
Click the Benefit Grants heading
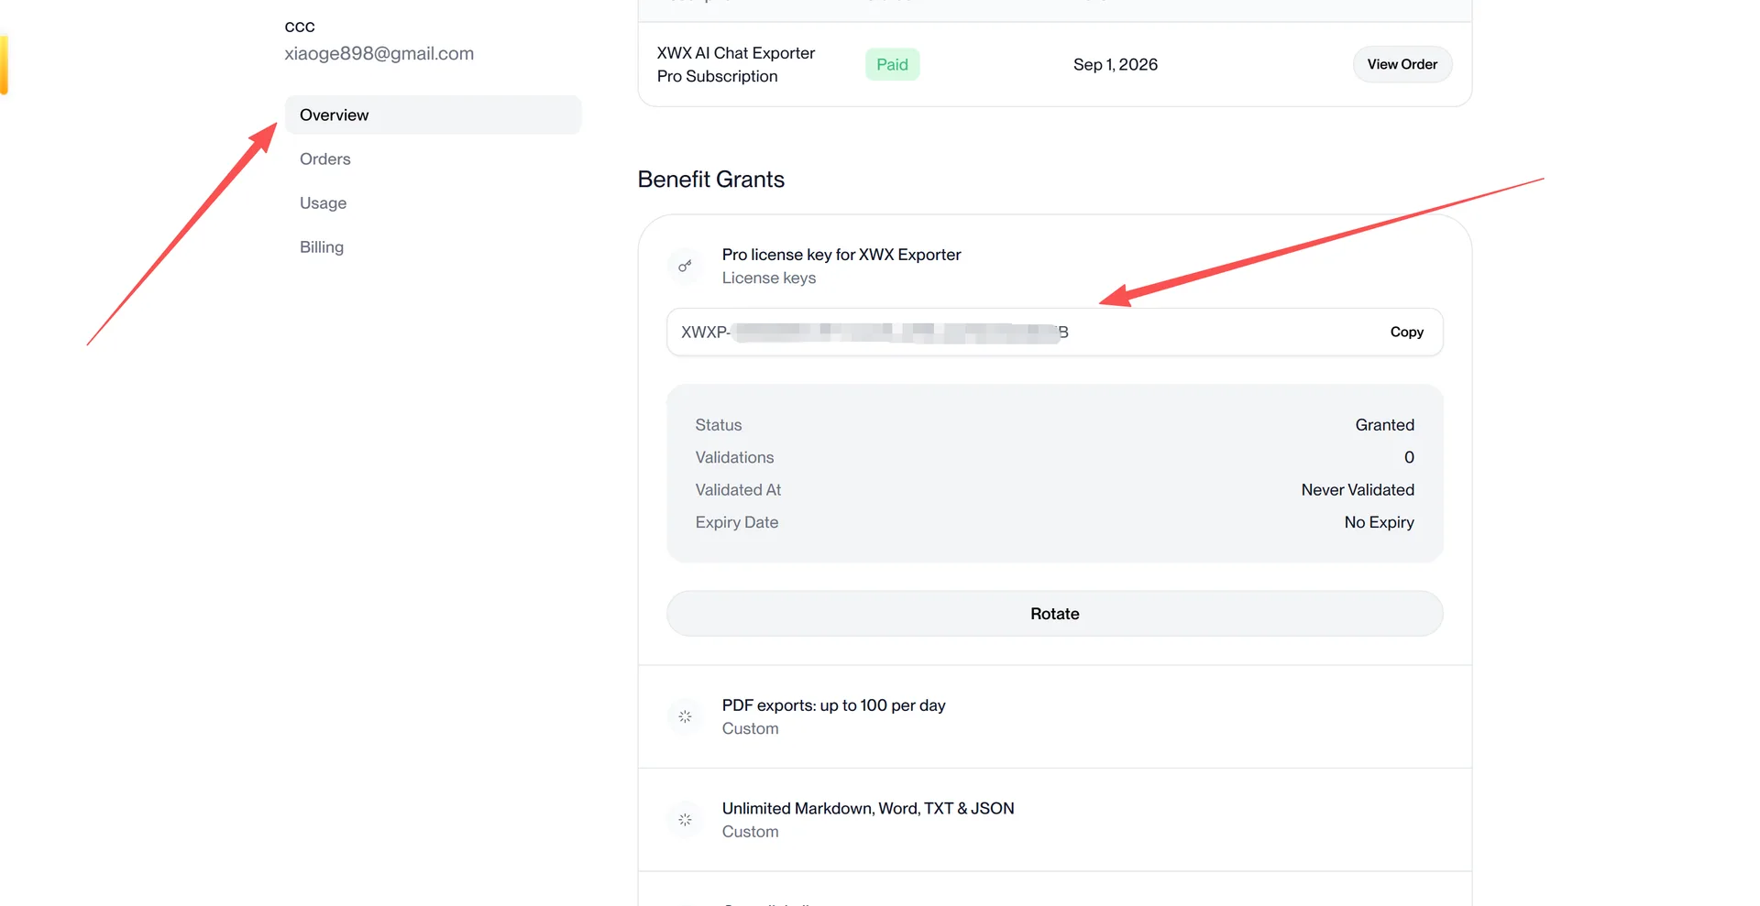pyautogui.click(x=711, y=180)
